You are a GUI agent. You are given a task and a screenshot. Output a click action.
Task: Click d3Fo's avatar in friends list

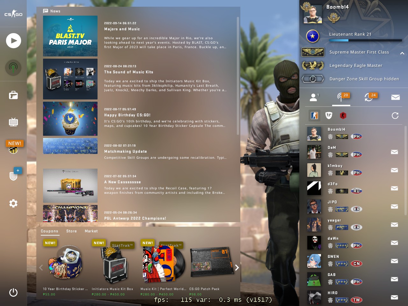[x=314, y=188]
